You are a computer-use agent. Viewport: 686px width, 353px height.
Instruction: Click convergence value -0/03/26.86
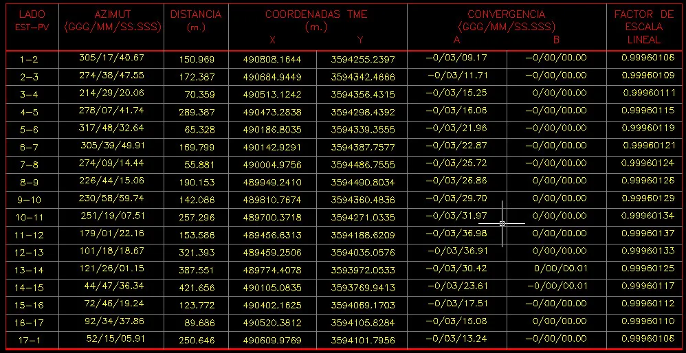(x=456, y=180)
